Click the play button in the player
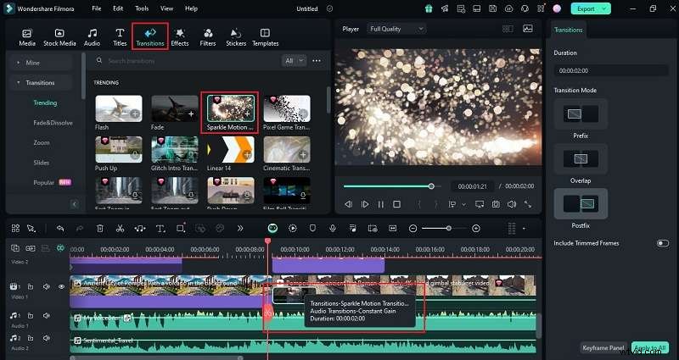The width and height of the screenshot is (679, 360). (x=365, y=204)
